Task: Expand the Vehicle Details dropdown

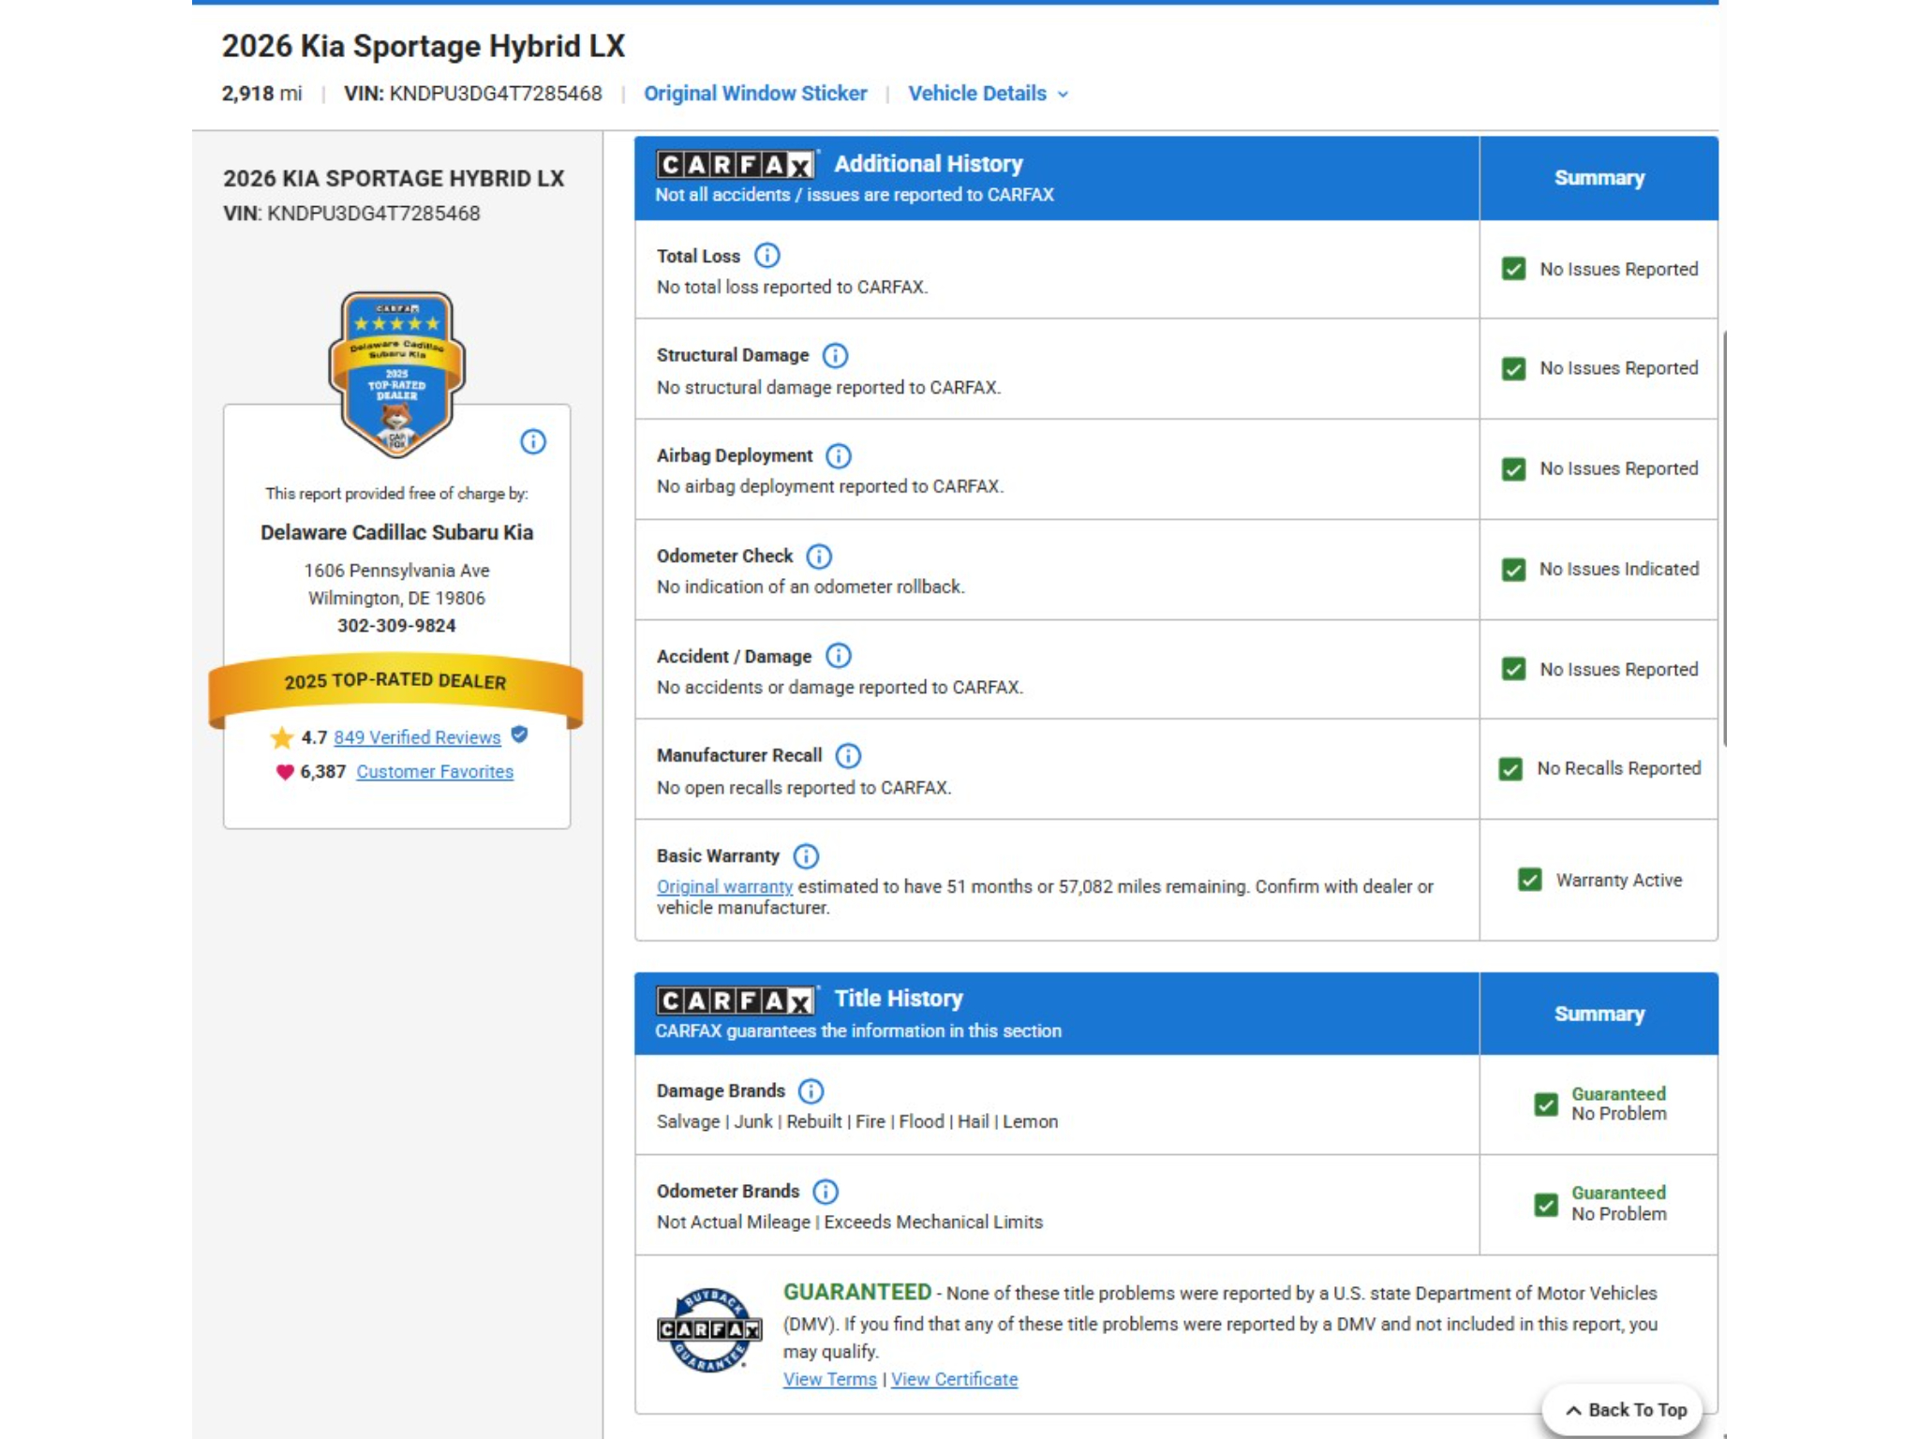Action: click(x=988, y=94)
